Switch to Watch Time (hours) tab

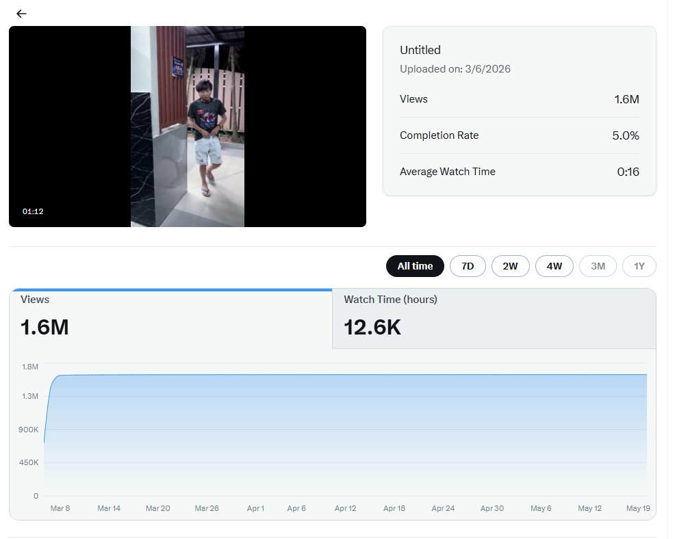pyautogui.click(x=494, y=318)
